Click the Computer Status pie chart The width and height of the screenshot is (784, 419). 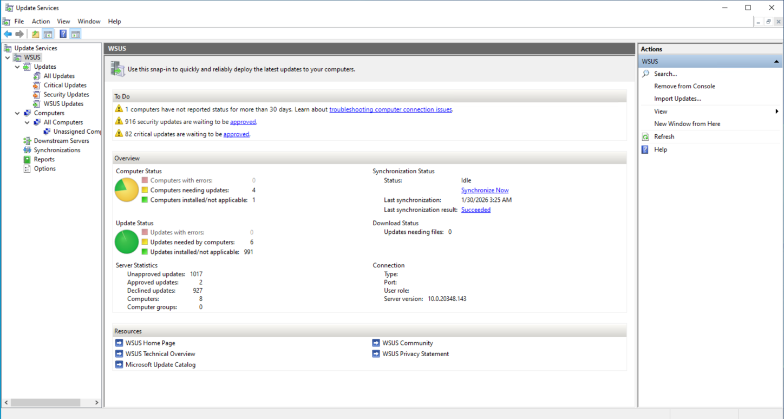click(x=126, y=190)
